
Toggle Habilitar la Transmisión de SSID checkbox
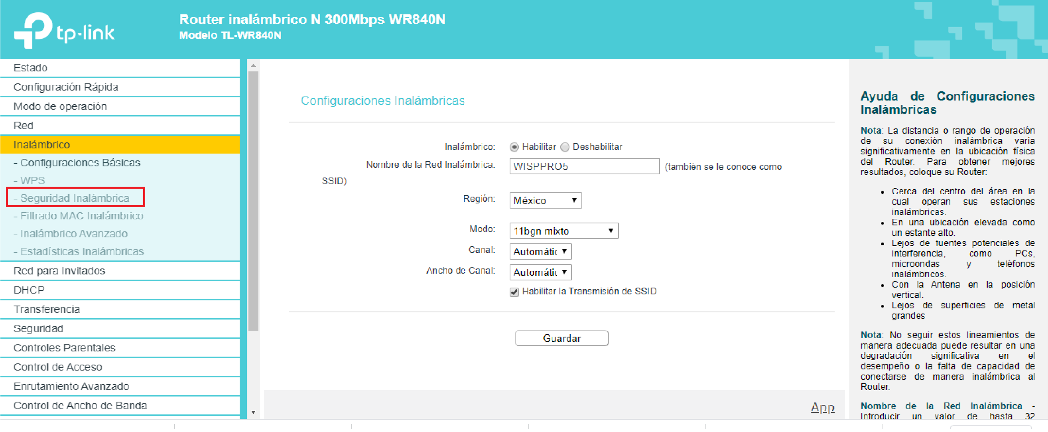pyautogui.click(x=514, y=292)
